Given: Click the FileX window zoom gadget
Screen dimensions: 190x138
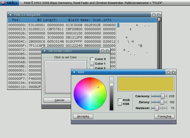Looking at the screenshot, I should tap(154, 15).
